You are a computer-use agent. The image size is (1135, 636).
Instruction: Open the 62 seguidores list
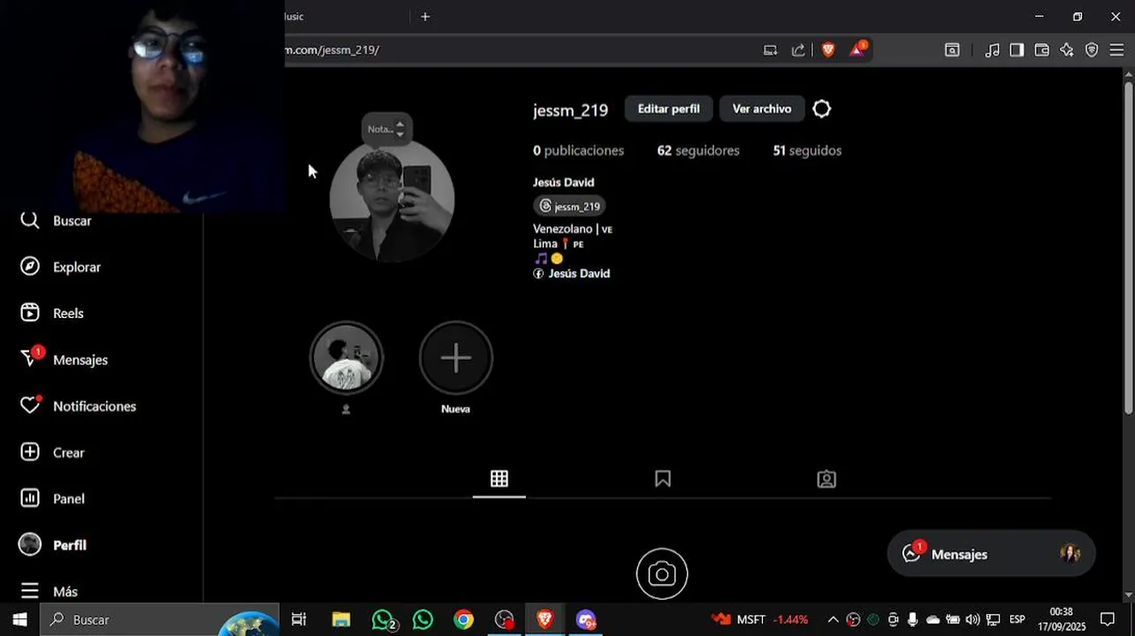point(698,150)
